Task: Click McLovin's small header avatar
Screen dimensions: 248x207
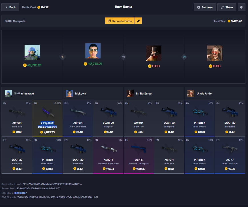Action: [69, 93]
